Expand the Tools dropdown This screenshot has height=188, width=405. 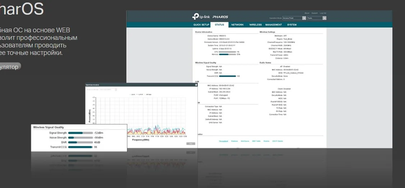[x=324, y=18]
